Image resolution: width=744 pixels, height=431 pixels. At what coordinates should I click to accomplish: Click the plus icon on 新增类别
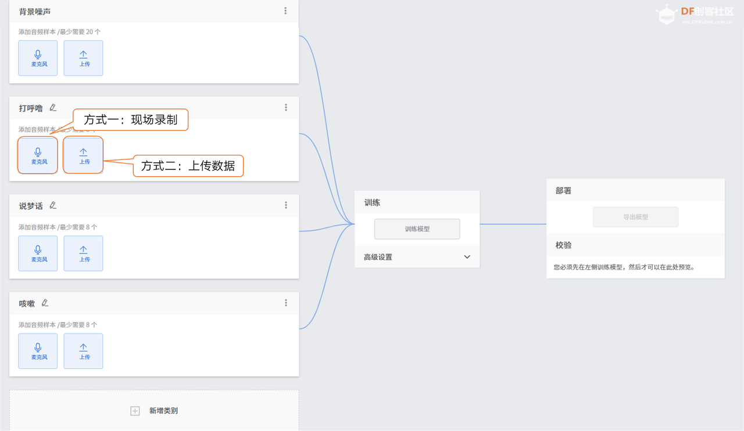[x=135, y=411]
